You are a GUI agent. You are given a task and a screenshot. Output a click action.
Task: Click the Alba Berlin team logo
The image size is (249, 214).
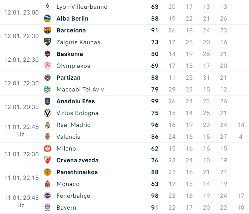point(48,19)
